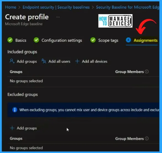The width and height of the screenshot is (162, 153).
Task: Click the Microsoft Edge baseline subtitle
Action: 24,24
